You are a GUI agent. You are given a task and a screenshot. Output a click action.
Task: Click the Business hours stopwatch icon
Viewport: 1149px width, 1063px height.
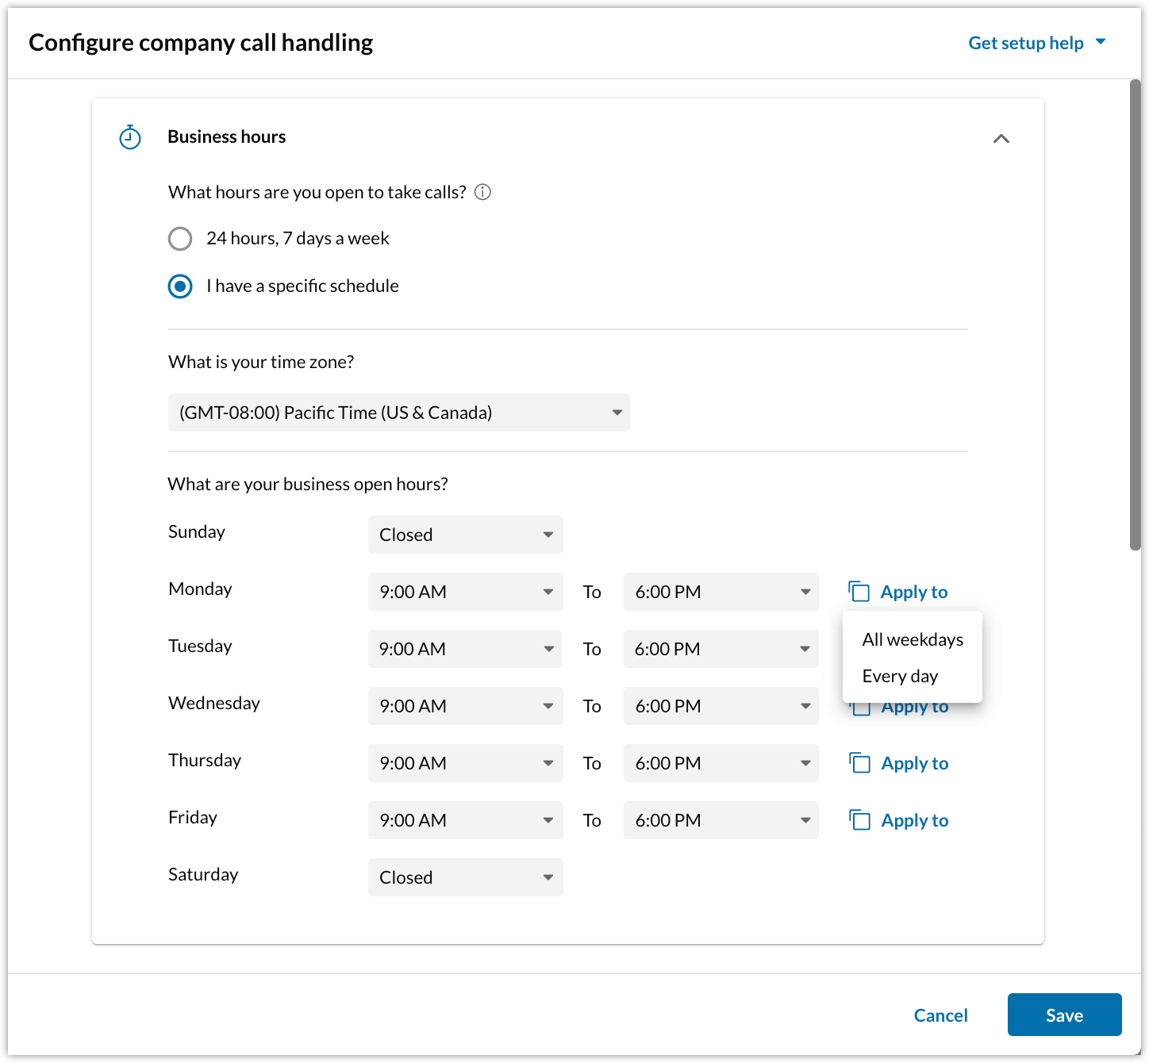point(129,136)
